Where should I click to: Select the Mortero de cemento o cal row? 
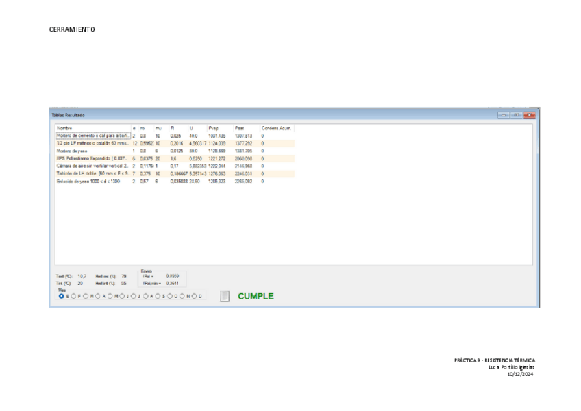click(175, 136)
